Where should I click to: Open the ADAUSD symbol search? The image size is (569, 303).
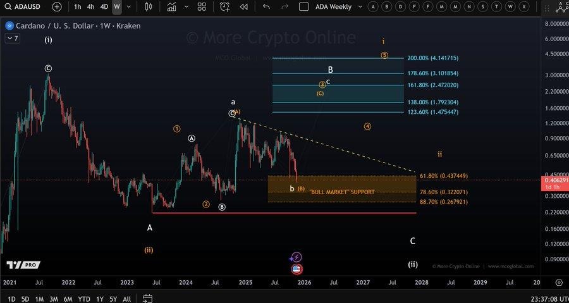pos(23,6)
